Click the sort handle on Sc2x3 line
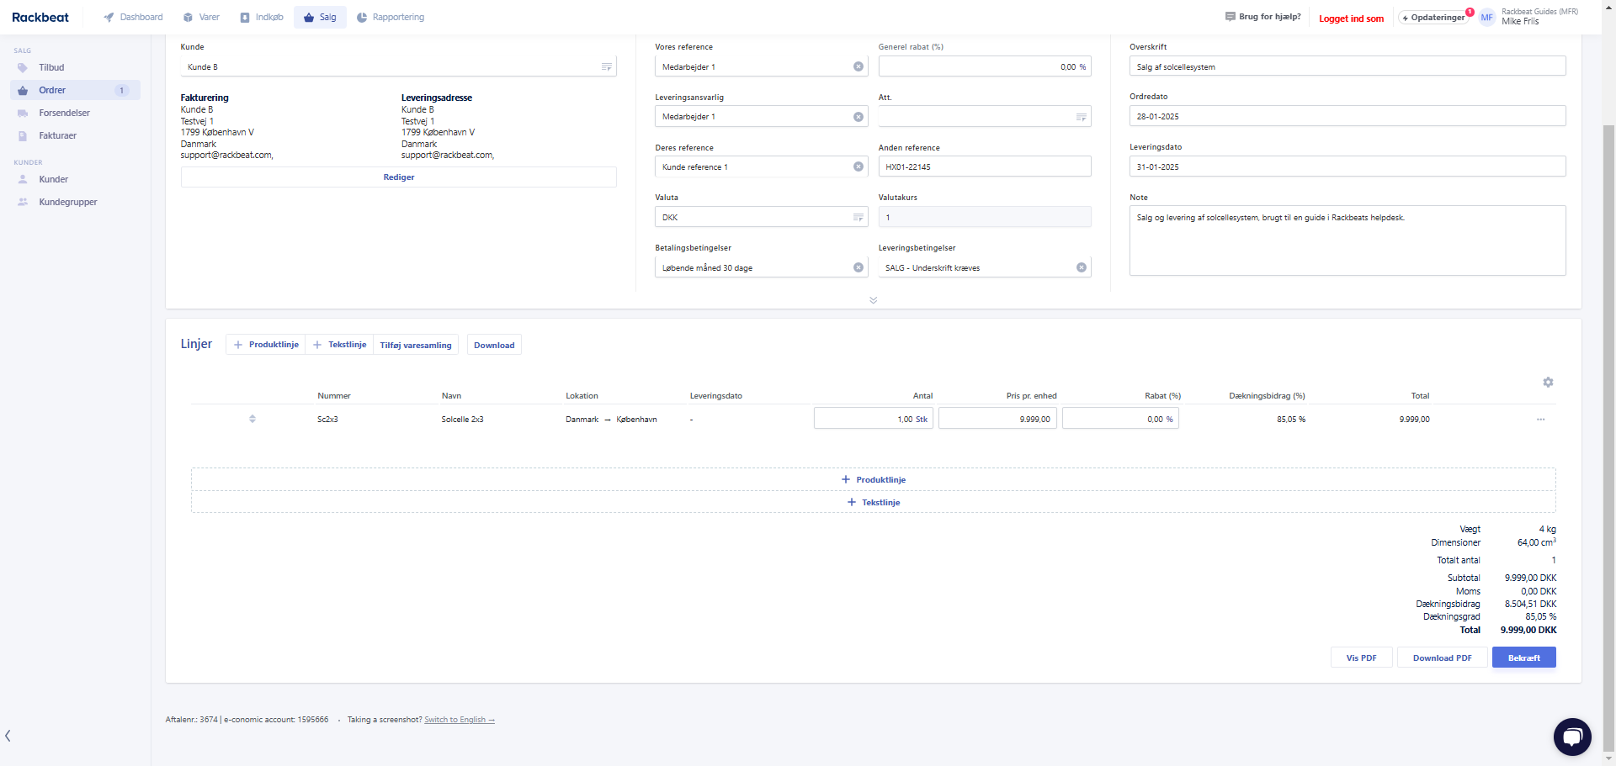The image size is (1616, 766). point(252,419)
